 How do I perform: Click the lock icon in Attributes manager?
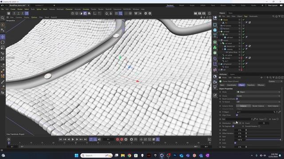(276, 78)
